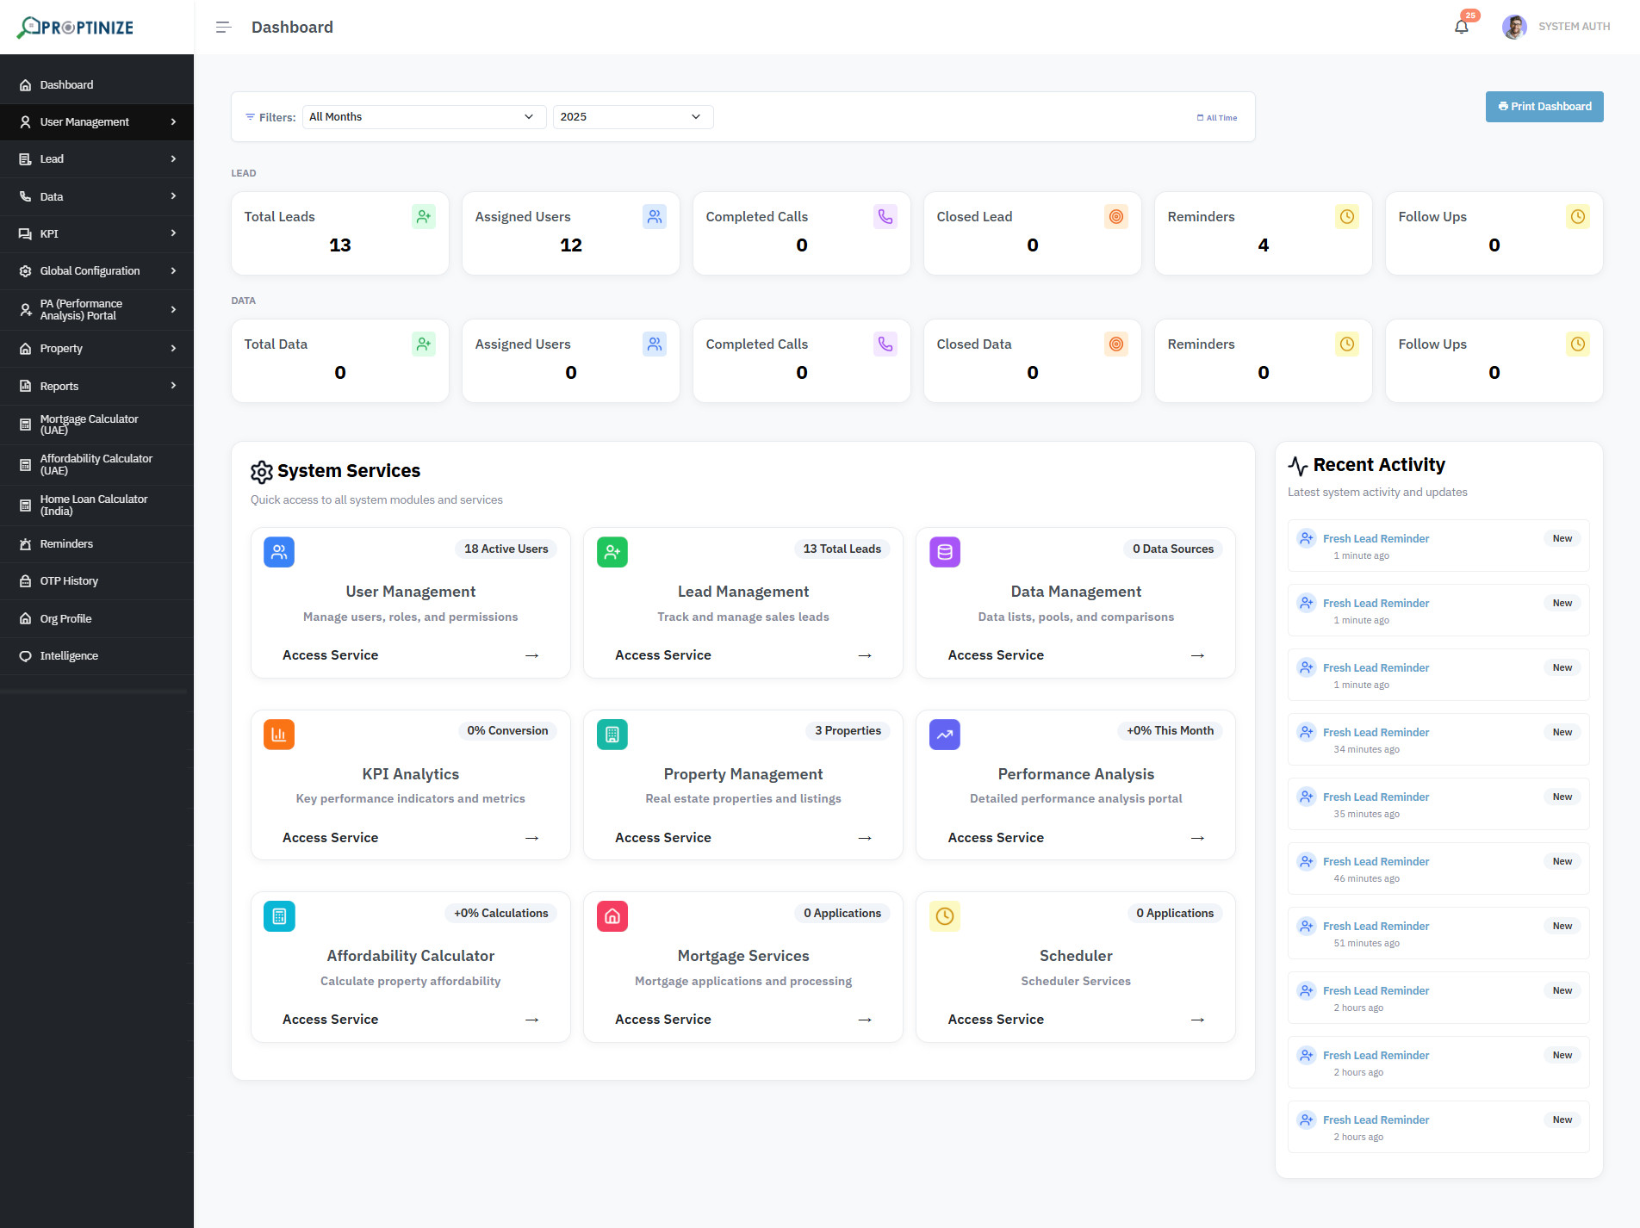Click the Completed Calls phone icon

pos(885,216)
